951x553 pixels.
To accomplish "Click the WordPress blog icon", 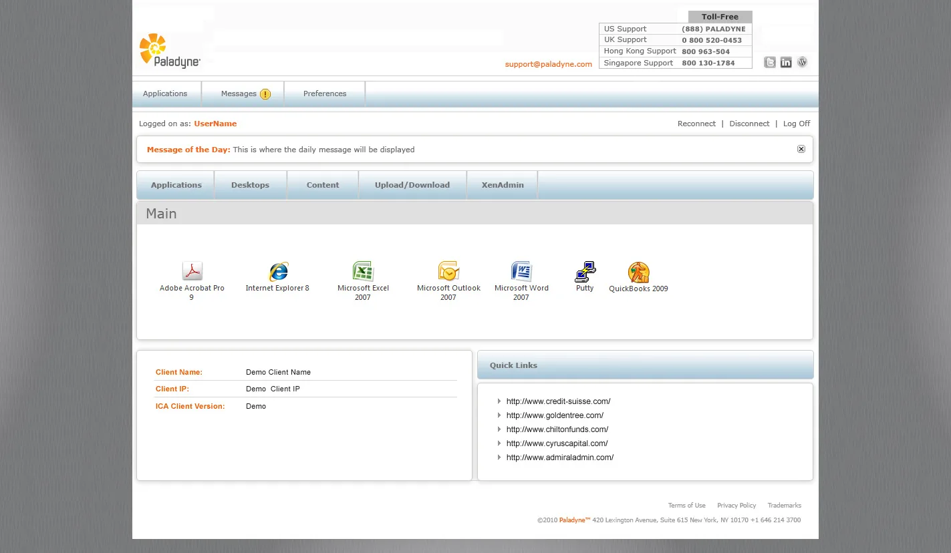I will [803, 62].
